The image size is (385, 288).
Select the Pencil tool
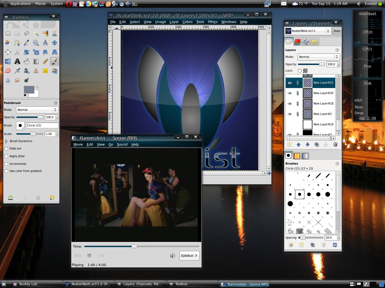(45, 61)
